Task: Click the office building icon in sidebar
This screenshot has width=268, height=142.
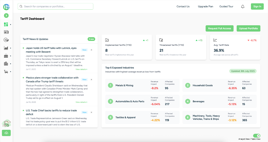Action: [x=6, y=64]
